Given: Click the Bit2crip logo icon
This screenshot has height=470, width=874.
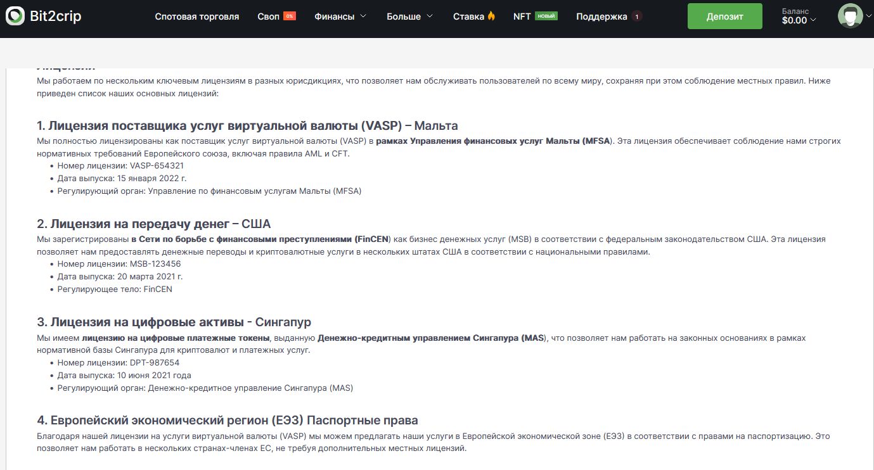Looking at the screenshot, I should tap(15, 16).
